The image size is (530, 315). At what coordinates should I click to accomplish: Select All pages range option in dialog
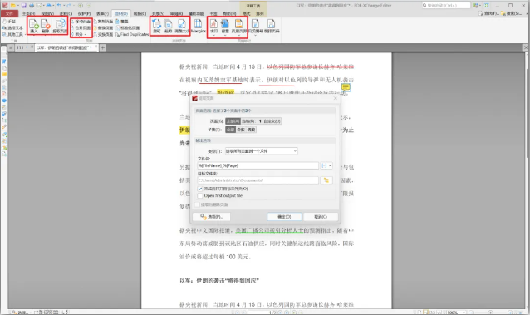233,121
